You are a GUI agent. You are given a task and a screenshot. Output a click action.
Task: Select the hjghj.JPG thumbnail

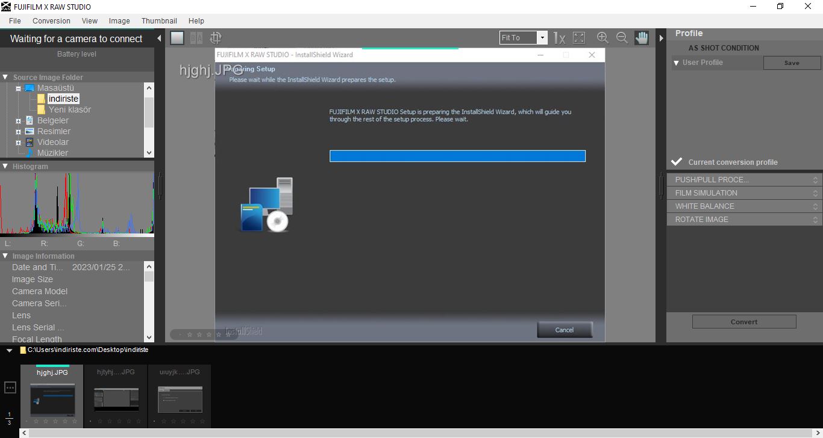[x=52, y=395]
